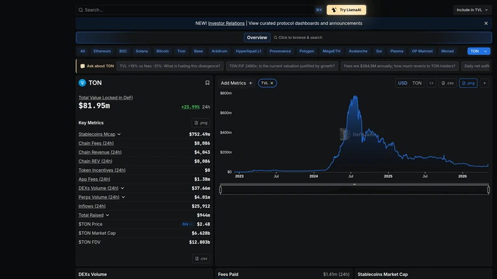This screenshot has height=279, width=497.
Task: Select the Bitcoin chain tab
Action: 162,51
